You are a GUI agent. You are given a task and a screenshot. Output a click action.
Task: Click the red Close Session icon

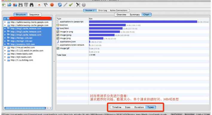[x=15, y=5]
